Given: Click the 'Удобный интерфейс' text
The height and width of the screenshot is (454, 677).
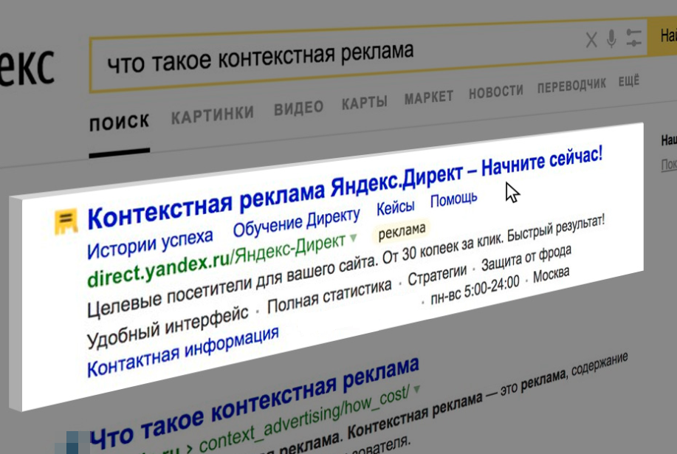Looking at the screenshot, I should tap(168, 327).
